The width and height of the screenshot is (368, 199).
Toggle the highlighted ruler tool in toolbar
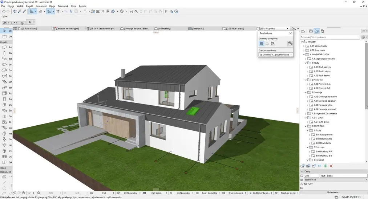click(49, 11)
